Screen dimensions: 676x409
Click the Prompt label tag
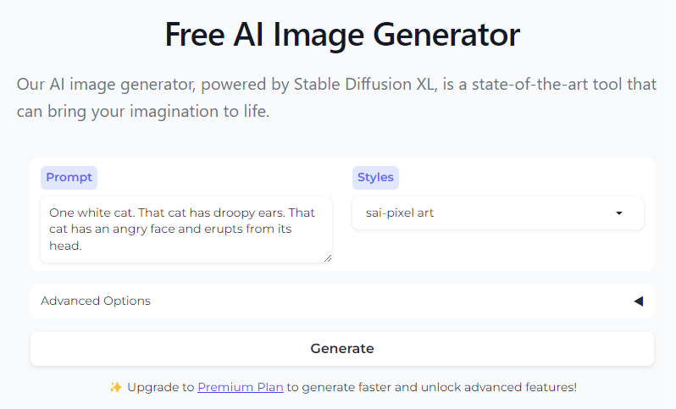[x=69, y=177]
